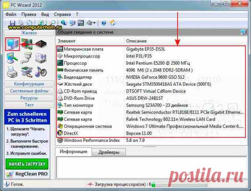Click the Print toolbar icon
Viewport: 251px width, 191px height.
coord(21,23)
